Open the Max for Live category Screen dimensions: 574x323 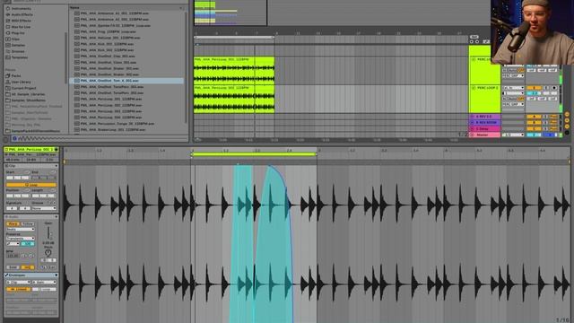[21, 27]
